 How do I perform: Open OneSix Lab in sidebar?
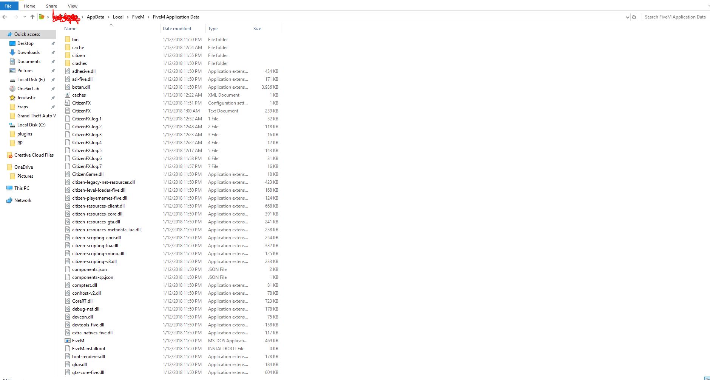[x=28, y=89]
